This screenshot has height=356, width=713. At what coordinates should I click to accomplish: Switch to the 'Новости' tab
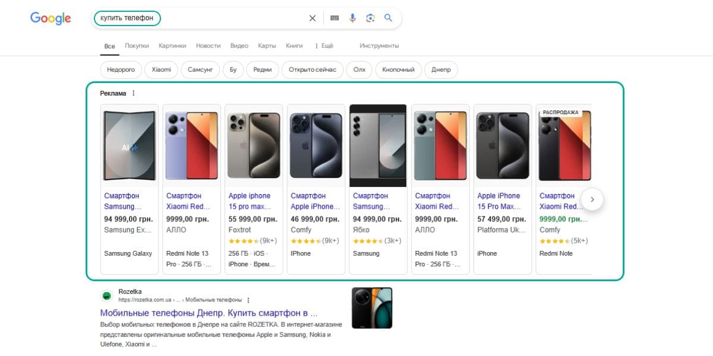[208, 46]
